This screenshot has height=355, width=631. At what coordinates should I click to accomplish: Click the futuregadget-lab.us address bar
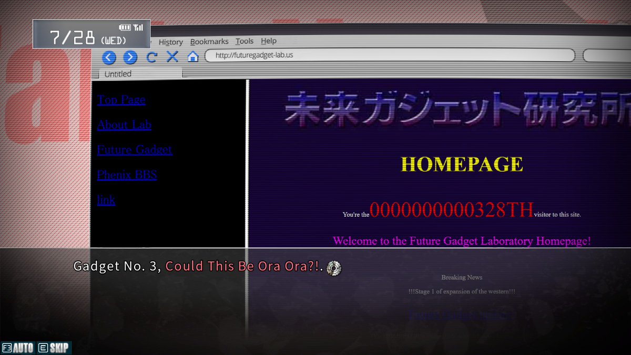[x=390, y=55]
